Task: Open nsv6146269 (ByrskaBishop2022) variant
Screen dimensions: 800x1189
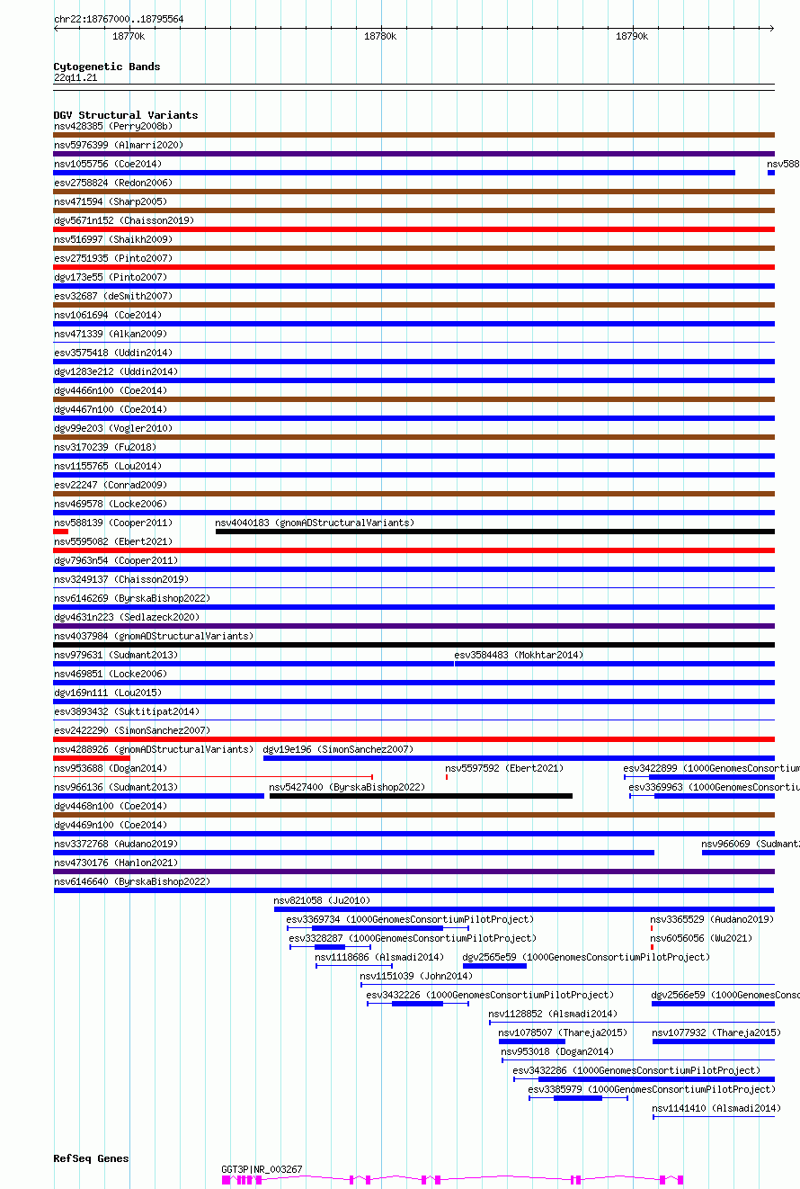Action: (132, 598)
